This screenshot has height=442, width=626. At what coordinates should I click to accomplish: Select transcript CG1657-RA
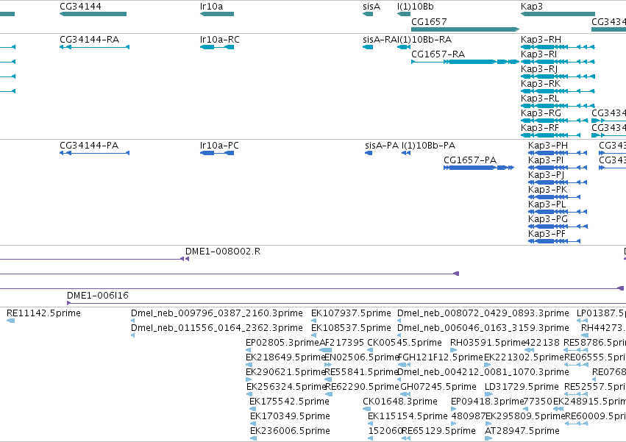click(465, 62)
